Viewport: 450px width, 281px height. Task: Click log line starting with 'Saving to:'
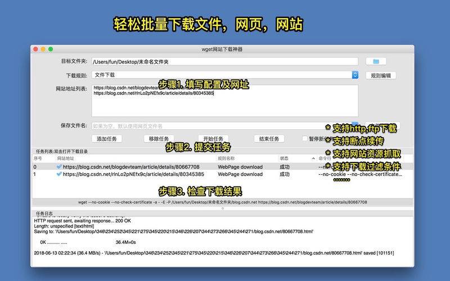pos(174,232)
